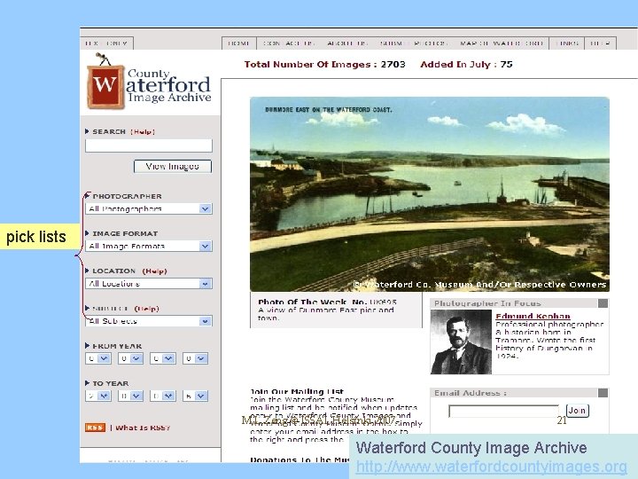
Task: Open the Edmund Keohan photographer link
Action: (533, 316)
